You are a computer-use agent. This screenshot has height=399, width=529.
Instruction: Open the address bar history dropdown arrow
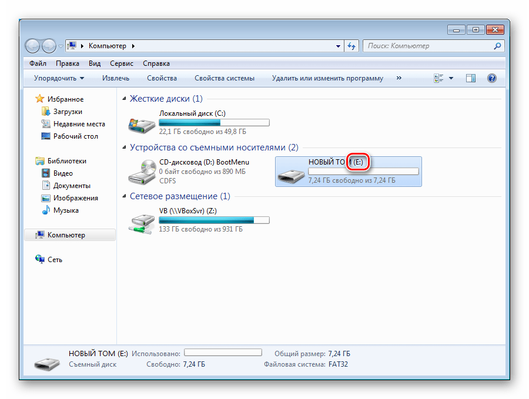[x=338, y=46]
